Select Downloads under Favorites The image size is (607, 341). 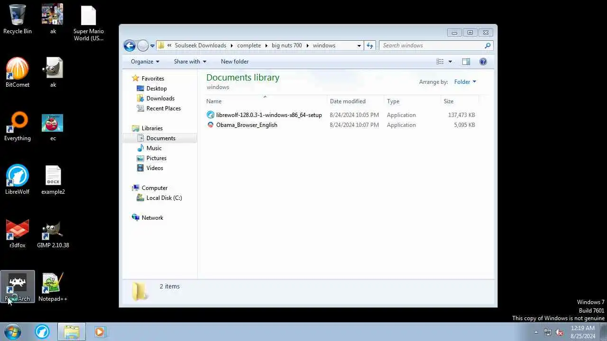(160, 99)
